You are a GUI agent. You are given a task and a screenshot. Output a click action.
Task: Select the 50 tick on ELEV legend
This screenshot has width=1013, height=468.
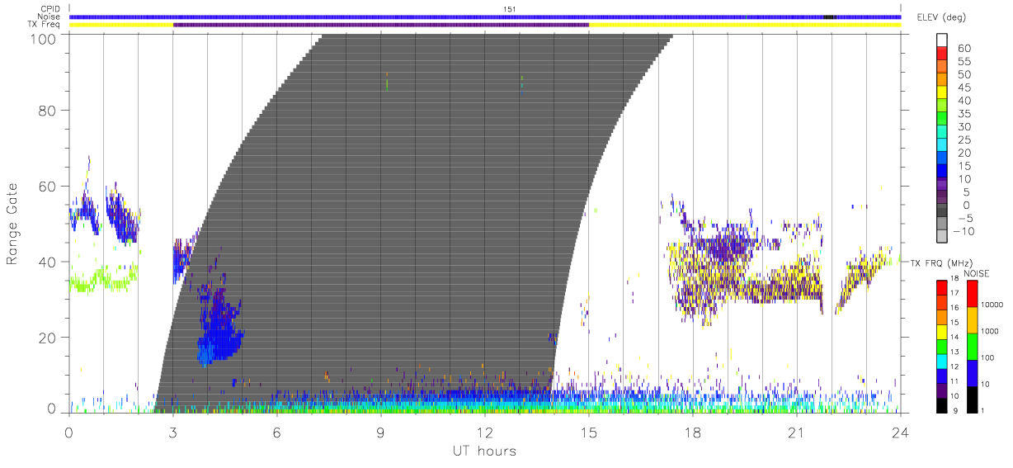click(964, 75)
